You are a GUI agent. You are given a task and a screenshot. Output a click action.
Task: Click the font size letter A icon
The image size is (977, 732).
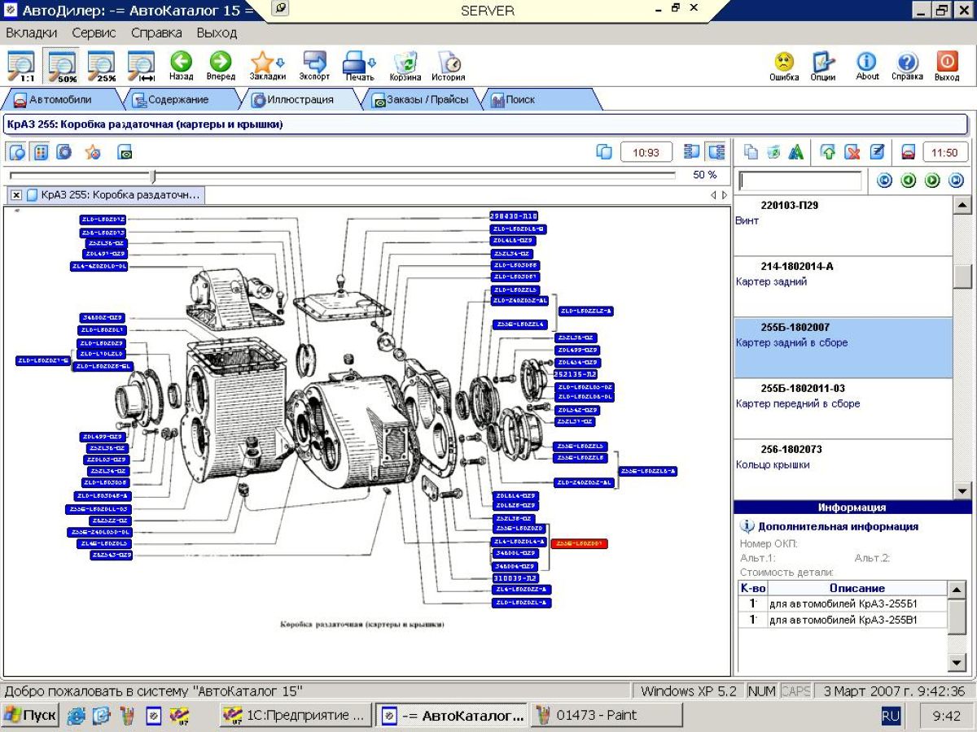[796, 152]
